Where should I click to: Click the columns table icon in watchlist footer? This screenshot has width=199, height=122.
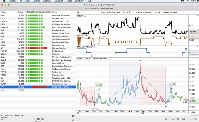point(38,119)
